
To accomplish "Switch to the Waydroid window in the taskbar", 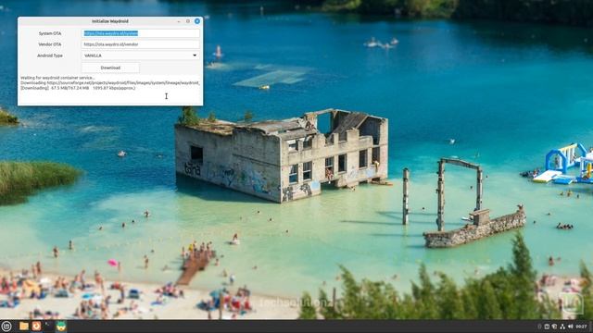I will (x=61, y=327).
